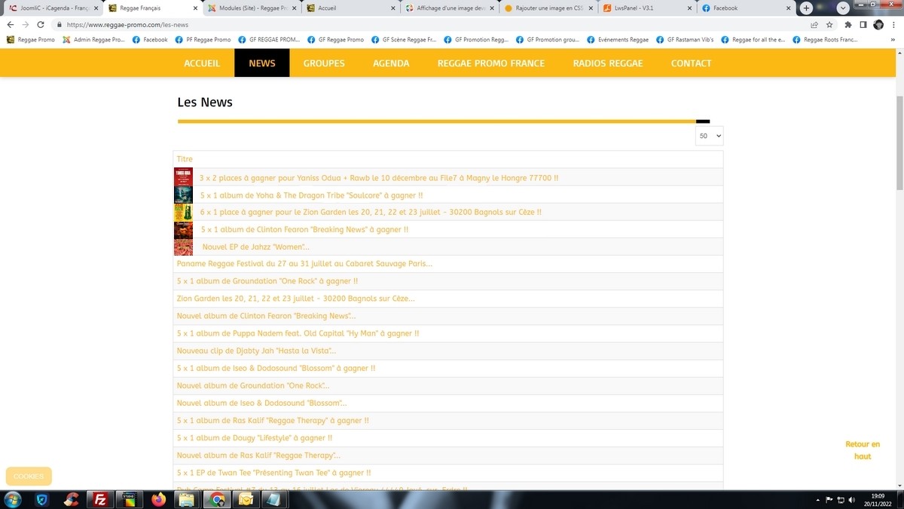Open the RADIOS REGGAE menu item
This screenshot has height=509, width=904.
608,63
